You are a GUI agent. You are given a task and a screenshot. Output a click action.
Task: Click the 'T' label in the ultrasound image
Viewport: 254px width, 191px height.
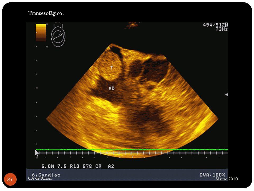(x=111, y=68)
